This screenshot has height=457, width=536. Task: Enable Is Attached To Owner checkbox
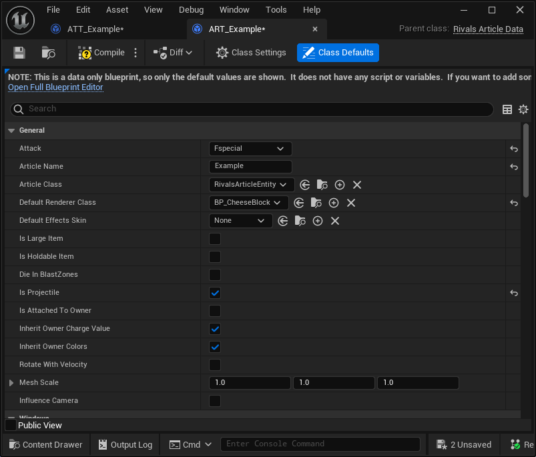coord(215,311)
